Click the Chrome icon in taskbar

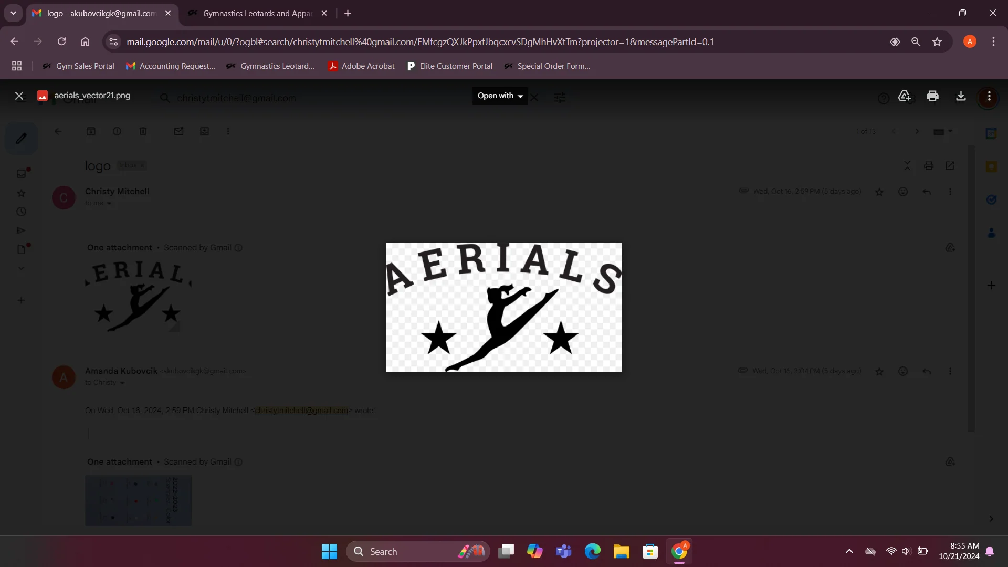pos(679,551)
